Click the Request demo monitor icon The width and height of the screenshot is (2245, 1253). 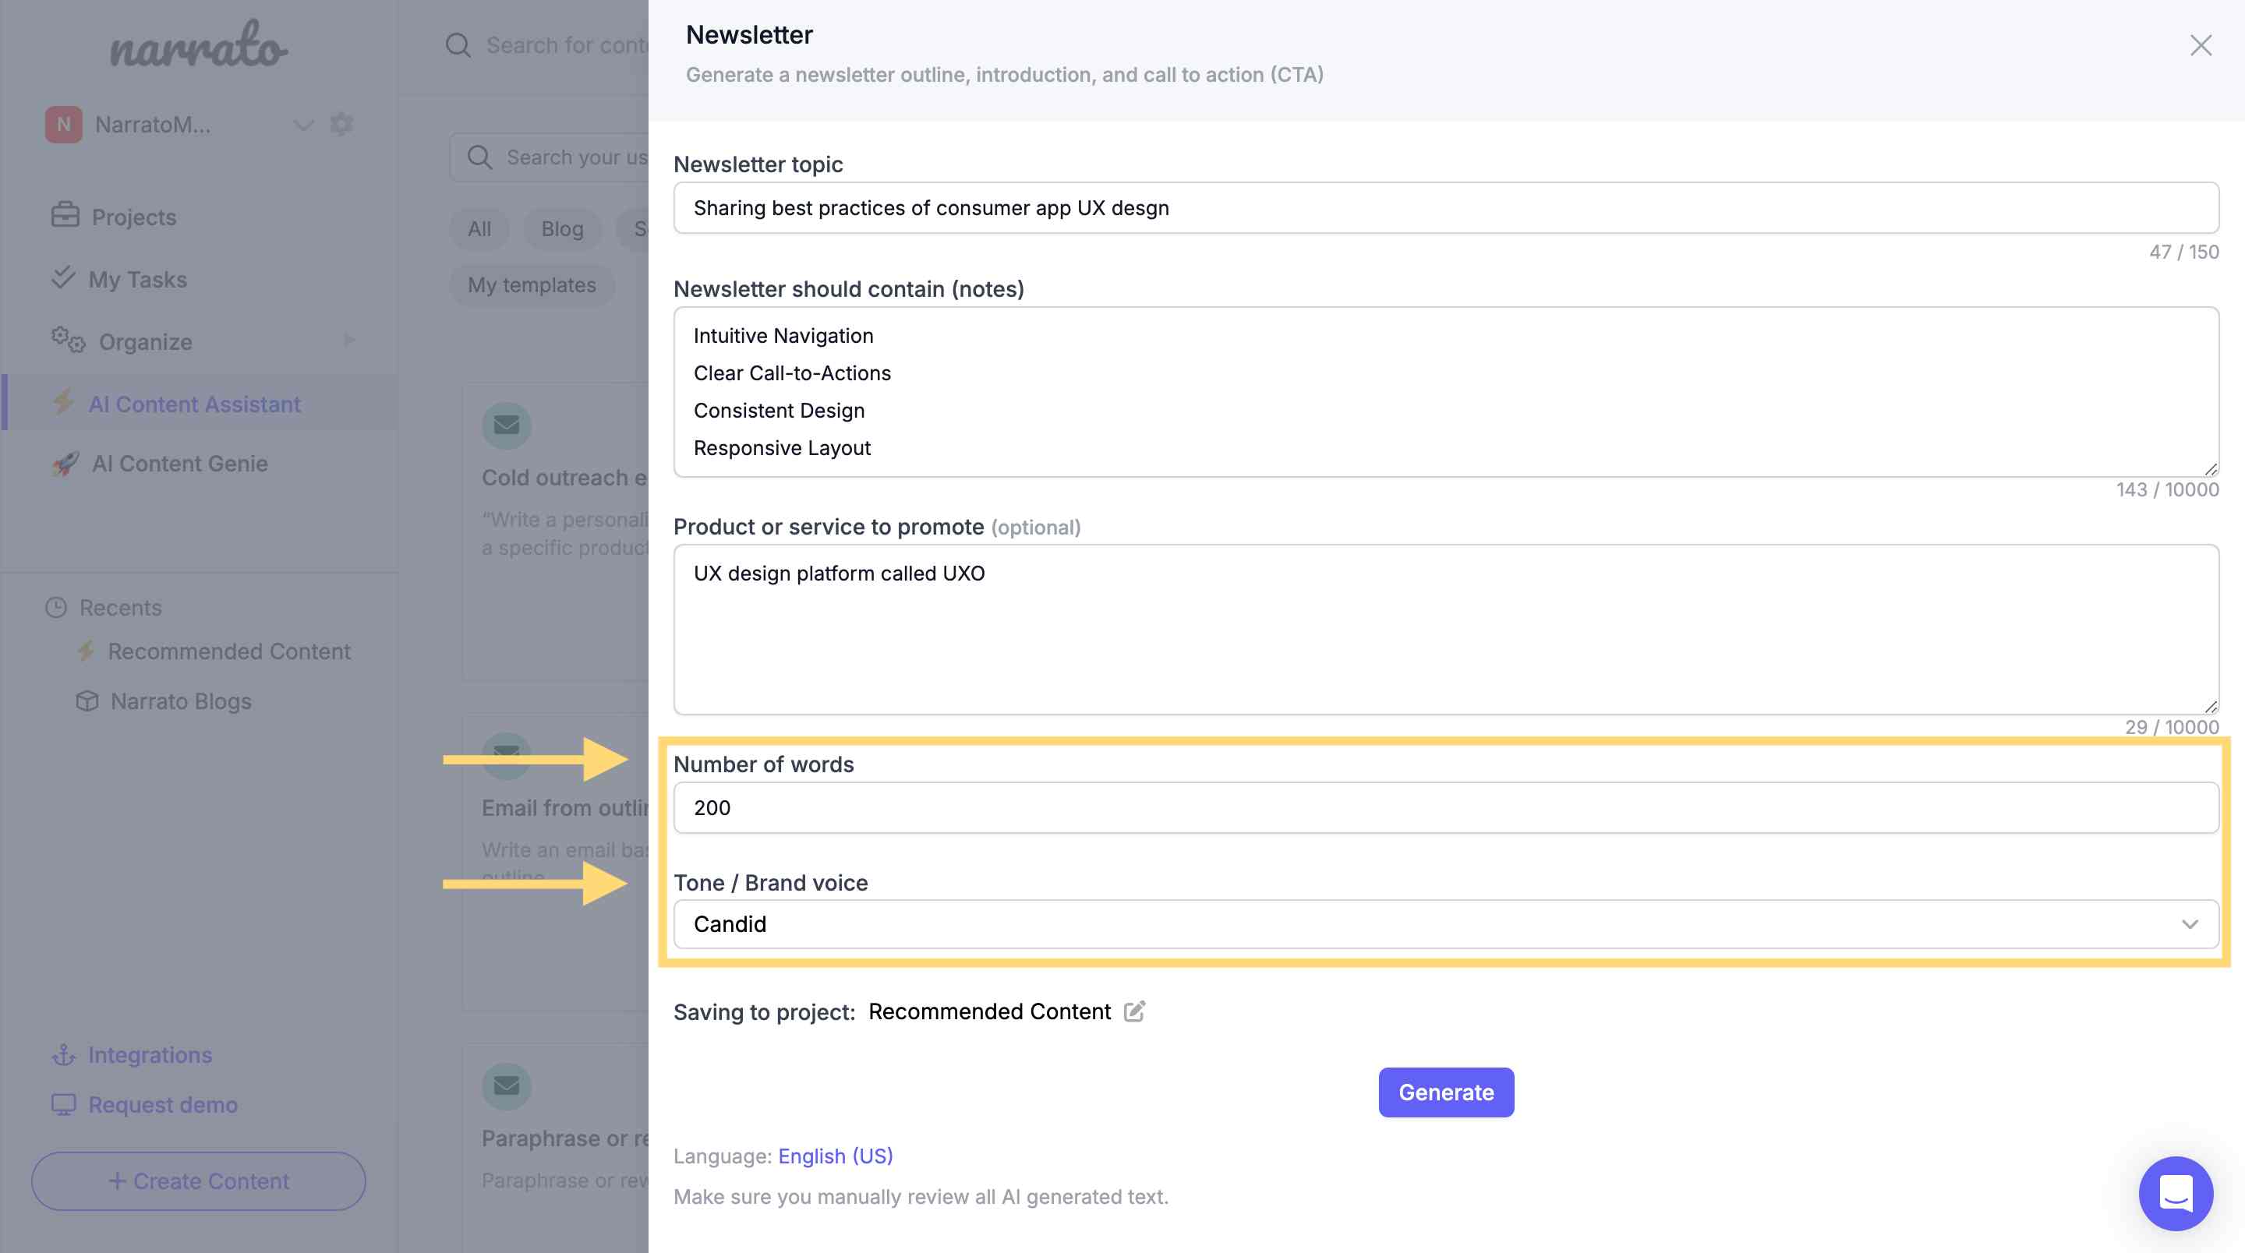click(64, 1105)
